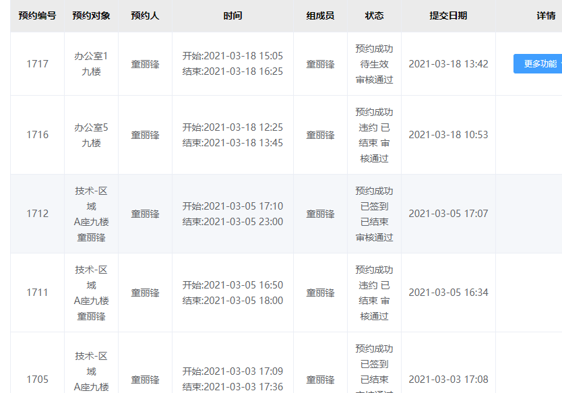Viewport: 562px width, 393px height.
Task: Click the 办公室1 九楼 cell
Action: (x=91, y=64)
